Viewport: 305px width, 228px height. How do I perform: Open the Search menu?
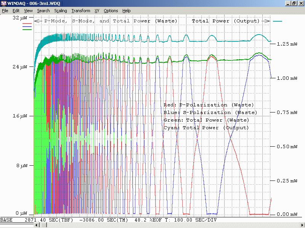click(x=43, y=11)
